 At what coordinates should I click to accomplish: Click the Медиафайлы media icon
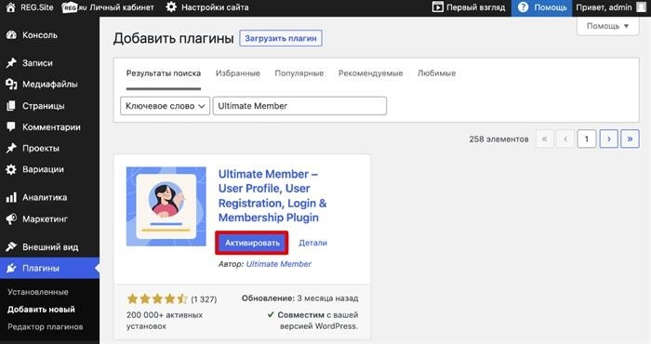(11, 85)
